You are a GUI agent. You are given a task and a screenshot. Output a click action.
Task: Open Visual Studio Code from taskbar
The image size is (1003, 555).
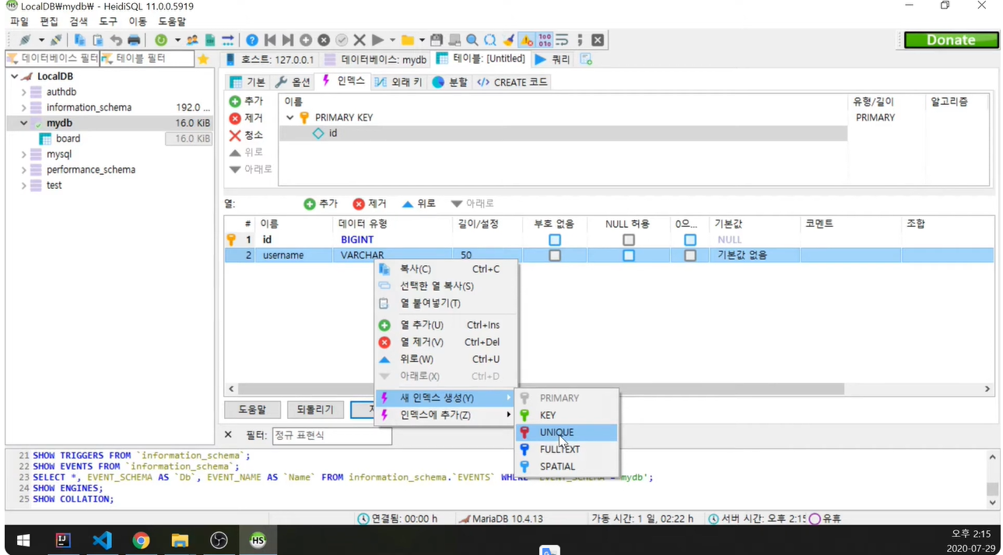(102, 540)
